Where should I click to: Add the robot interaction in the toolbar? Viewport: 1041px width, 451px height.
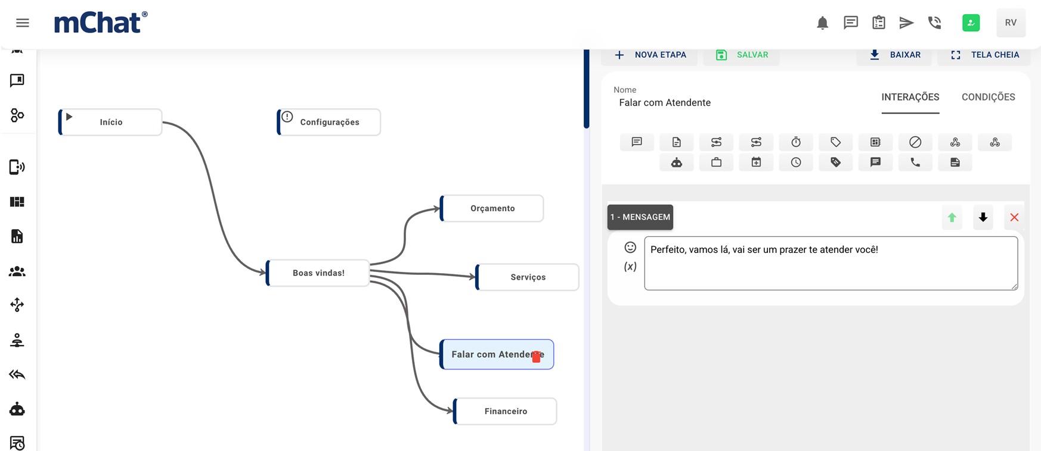pos(677,162)
